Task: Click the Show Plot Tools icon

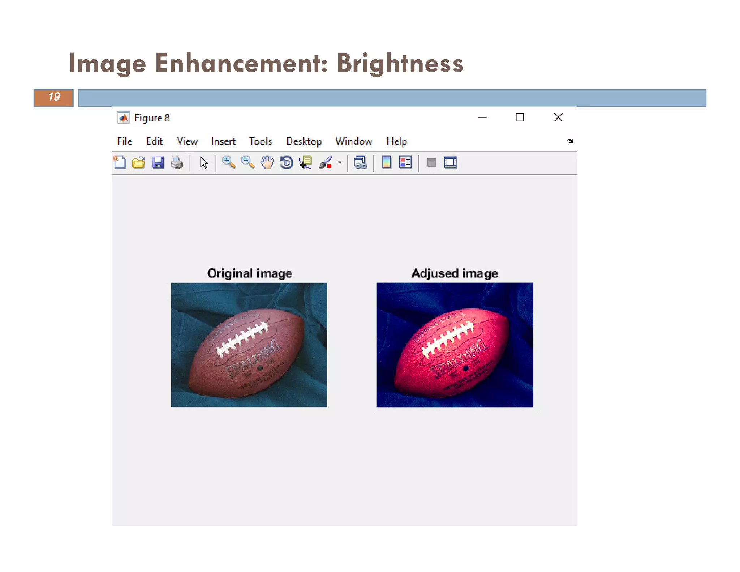Action: coord(451,163)
